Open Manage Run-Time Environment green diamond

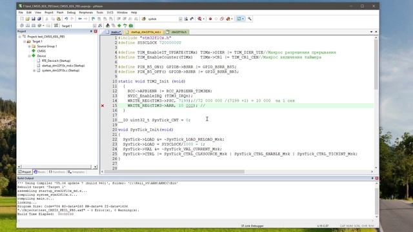pos(119,26)
